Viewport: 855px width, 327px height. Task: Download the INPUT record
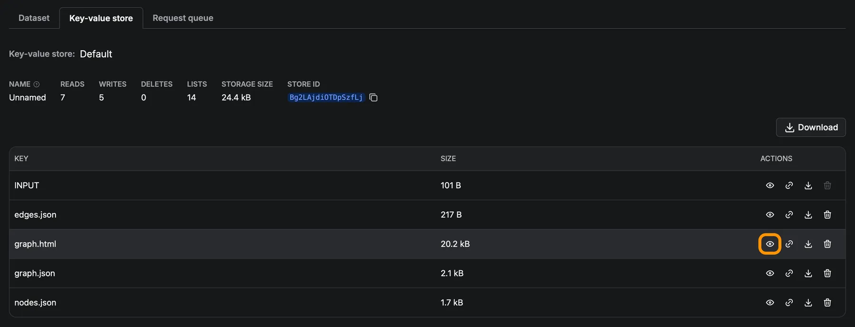coord(808,186)
